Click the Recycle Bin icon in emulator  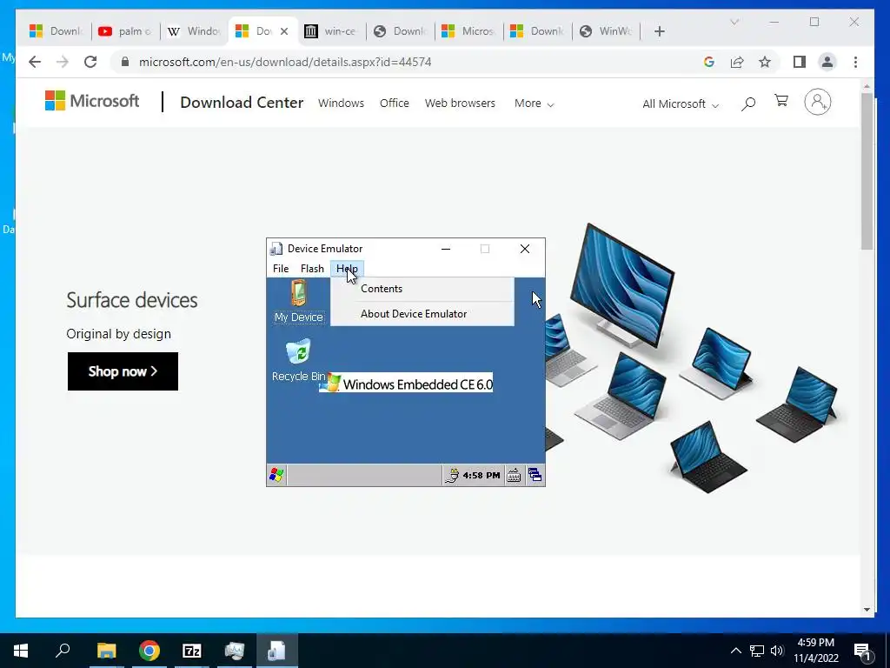(299, 361)
